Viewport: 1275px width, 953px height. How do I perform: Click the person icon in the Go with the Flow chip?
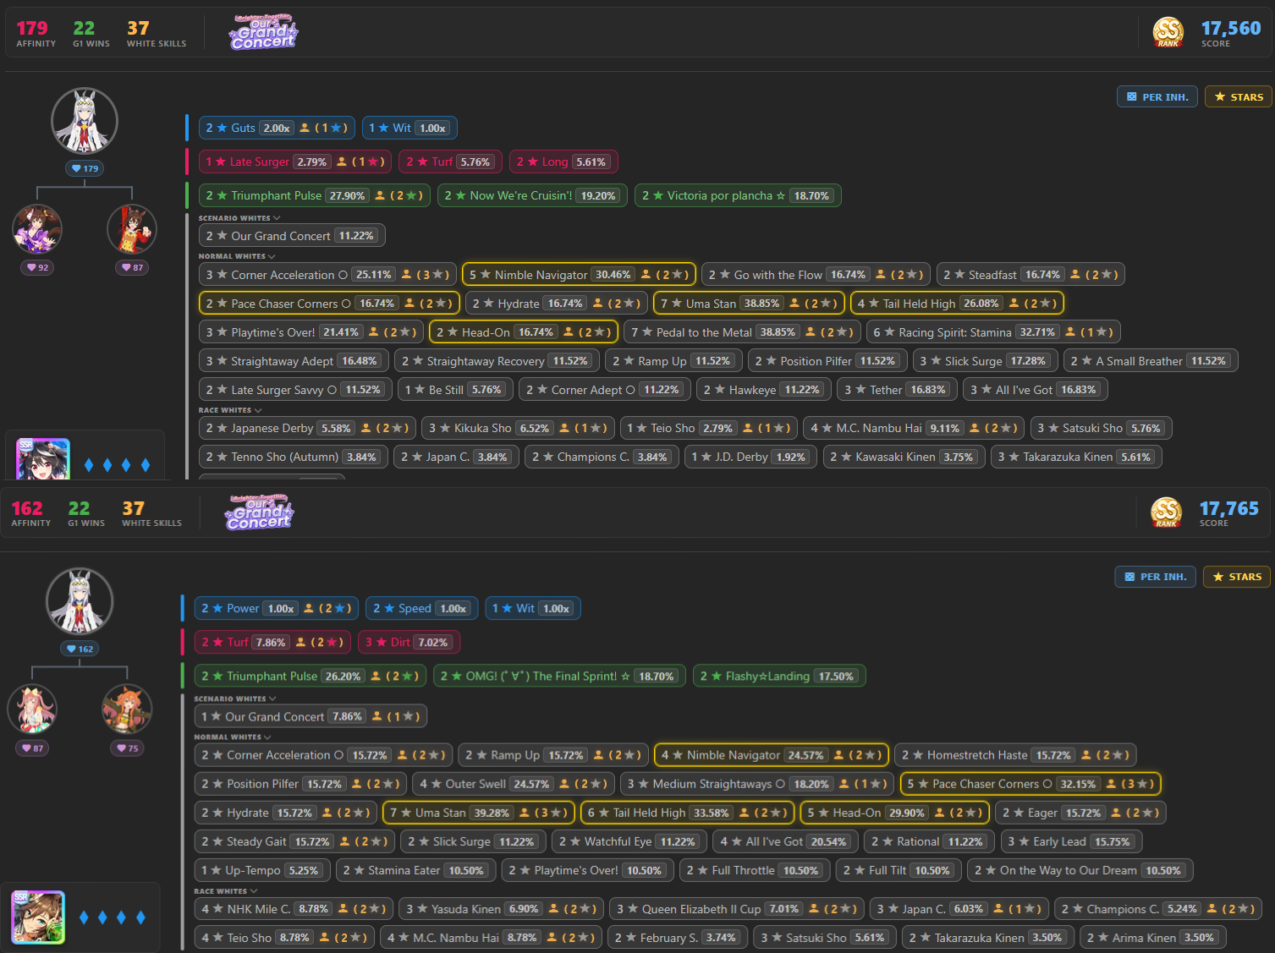881,275
